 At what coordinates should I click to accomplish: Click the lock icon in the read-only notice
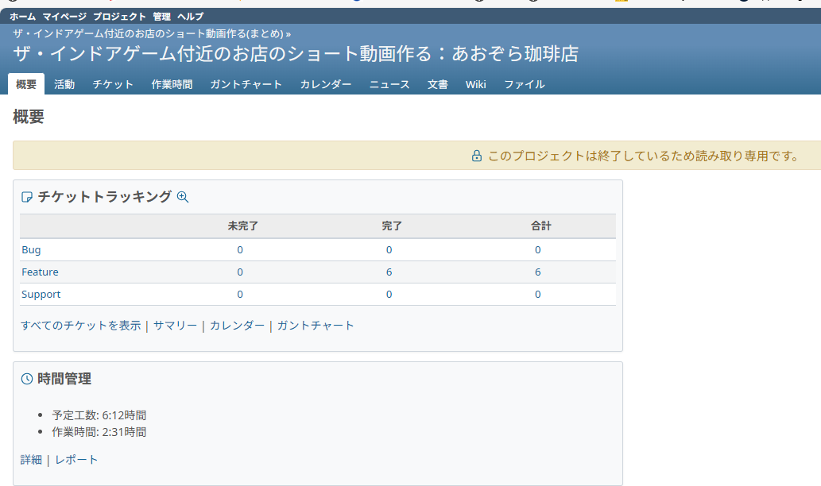pyautogui.click(x=477, y=156)
